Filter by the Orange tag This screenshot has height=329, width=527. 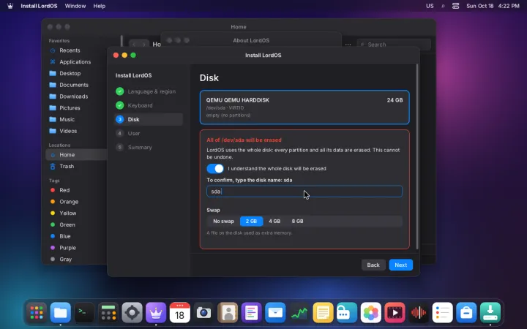point(76,202)
